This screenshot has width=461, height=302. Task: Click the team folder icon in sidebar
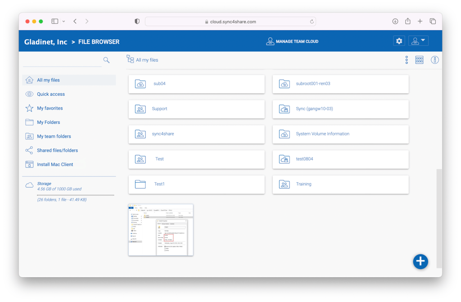coord(29,136)
